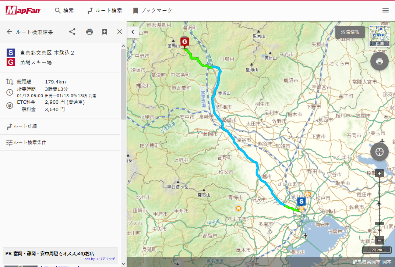
Task: Click the scroll up arrow in panel
Action: click(123, 46)
